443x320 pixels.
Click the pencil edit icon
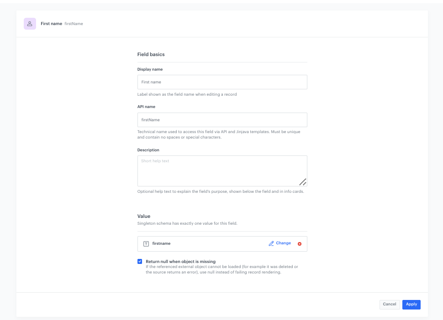click(271, 243)
